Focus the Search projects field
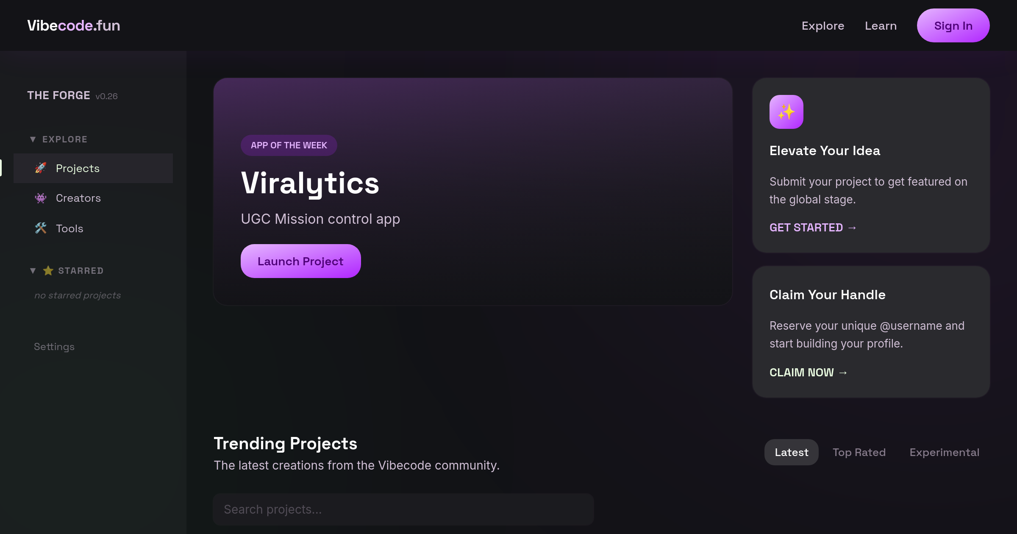This screenshot has height=534, width=1017. point(403,509)
